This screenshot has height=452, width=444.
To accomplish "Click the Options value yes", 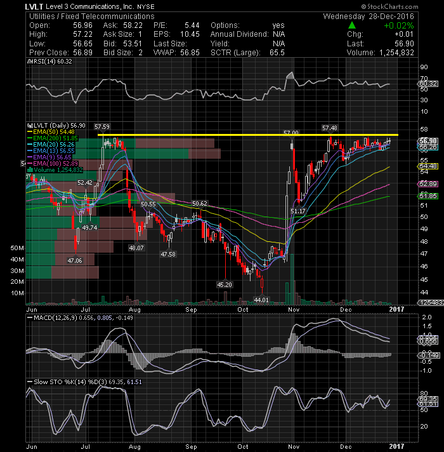I will coord(278,25).
